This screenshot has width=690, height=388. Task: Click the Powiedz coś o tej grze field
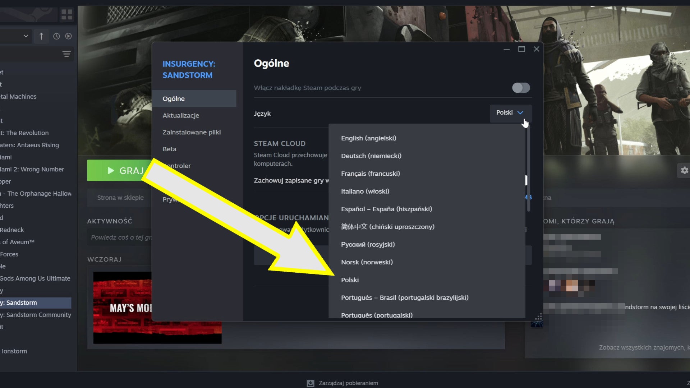(120, 237)
